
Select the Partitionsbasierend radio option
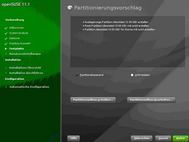[77, 75]
